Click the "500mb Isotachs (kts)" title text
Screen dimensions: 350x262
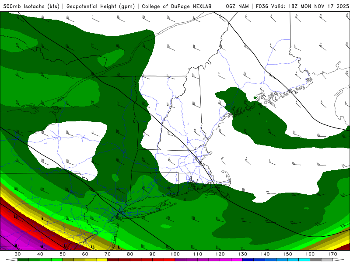click(31, 7)
